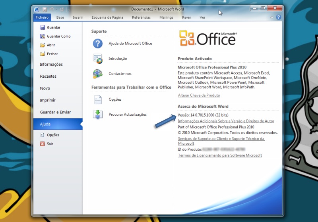
Task: Click Procurar Actualizações update icon
Action: coord(97,115)
